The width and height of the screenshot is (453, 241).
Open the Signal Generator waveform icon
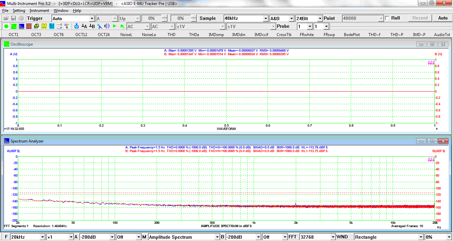pyautogui.click(x=44, y=26)
